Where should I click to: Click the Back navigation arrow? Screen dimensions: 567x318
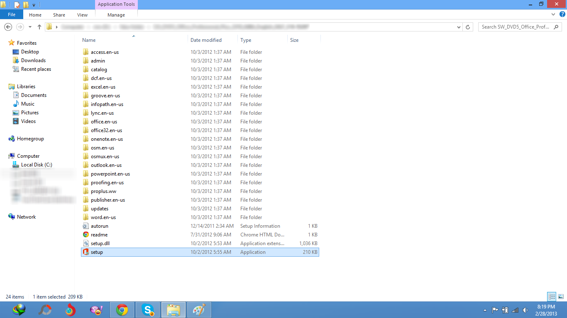click(x=8, y=27)
